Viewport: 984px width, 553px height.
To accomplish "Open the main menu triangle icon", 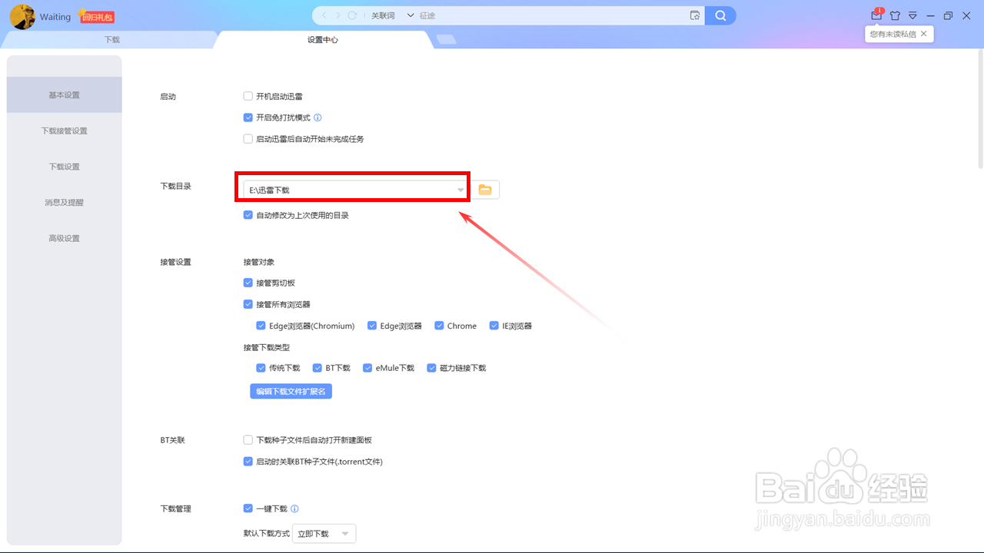I will point(913,15).
